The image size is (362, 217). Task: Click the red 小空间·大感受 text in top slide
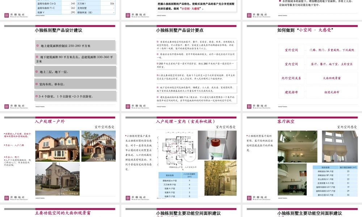click(x=191, y=9)
